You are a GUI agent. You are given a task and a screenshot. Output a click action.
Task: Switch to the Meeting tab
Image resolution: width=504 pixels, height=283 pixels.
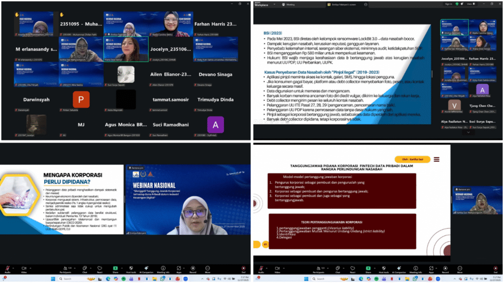pos(290,4)
